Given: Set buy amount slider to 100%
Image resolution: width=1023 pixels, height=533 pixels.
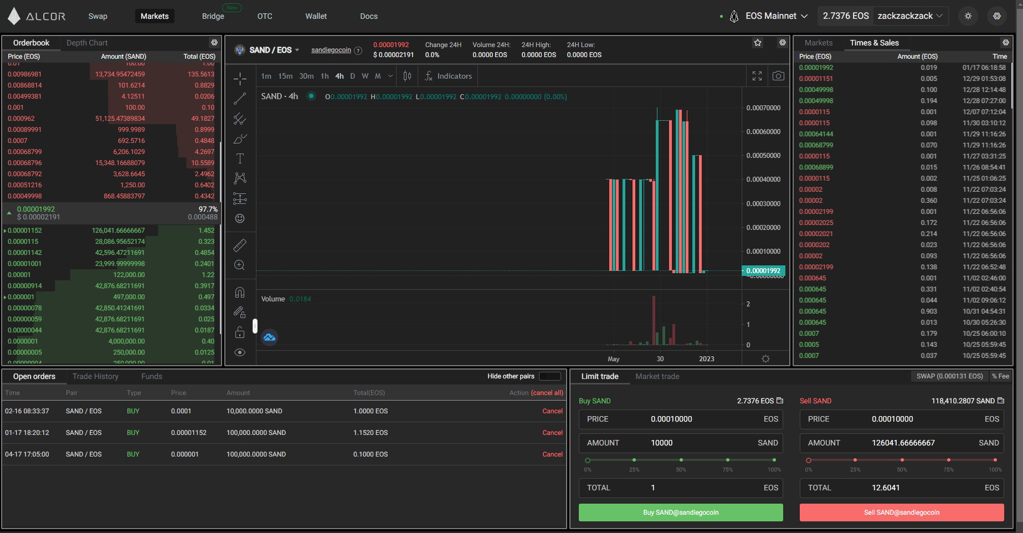Looking at the screenshot, I should pyautogui.click(x=774, y=460).
